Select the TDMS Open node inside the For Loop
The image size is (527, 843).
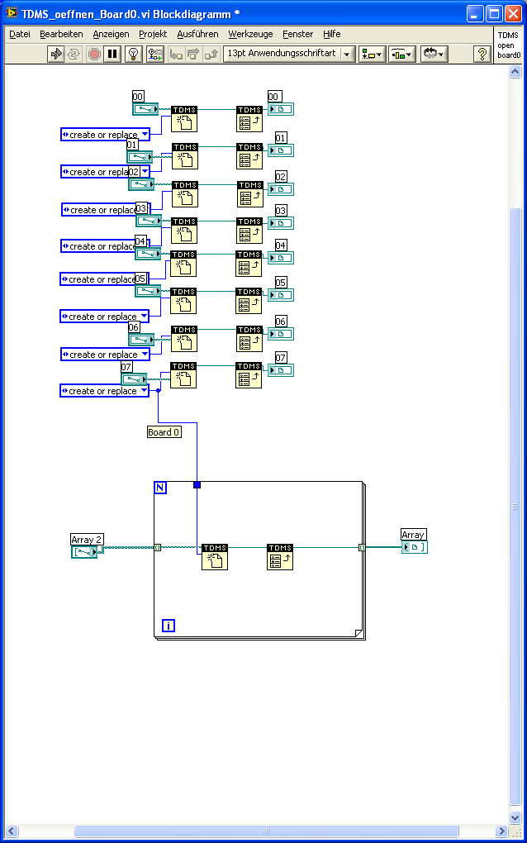tap(215, 557)
